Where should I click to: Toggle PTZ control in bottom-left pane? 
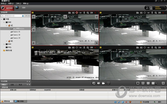pos(77,47)
